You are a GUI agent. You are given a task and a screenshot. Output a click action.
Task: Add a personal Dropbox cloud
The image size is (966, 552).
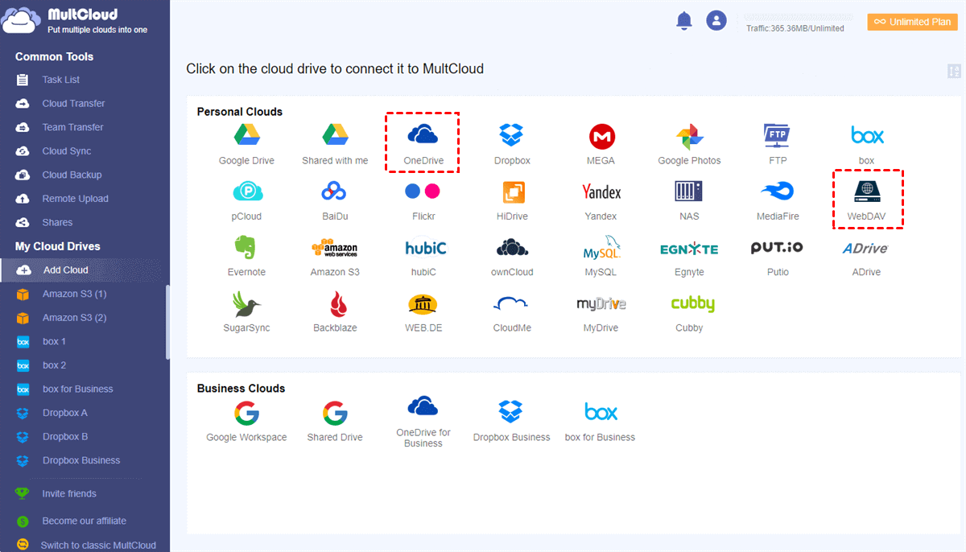[x=512, y=135]
